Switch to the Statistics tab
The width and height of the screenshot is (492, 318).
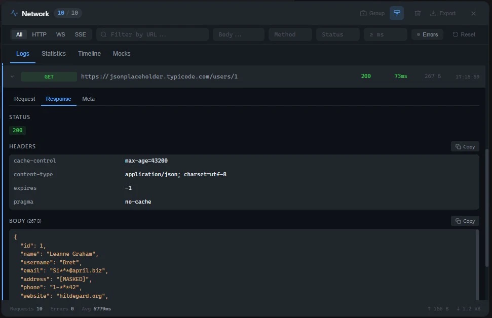coord(54,54)
